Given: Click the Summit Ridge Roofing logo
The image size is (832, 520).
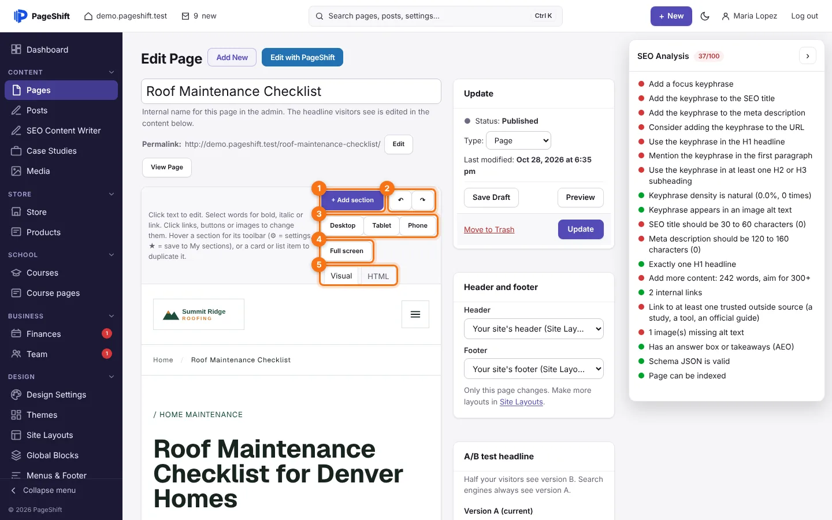Looking at the screenshot, I should [x=199, y=314].
